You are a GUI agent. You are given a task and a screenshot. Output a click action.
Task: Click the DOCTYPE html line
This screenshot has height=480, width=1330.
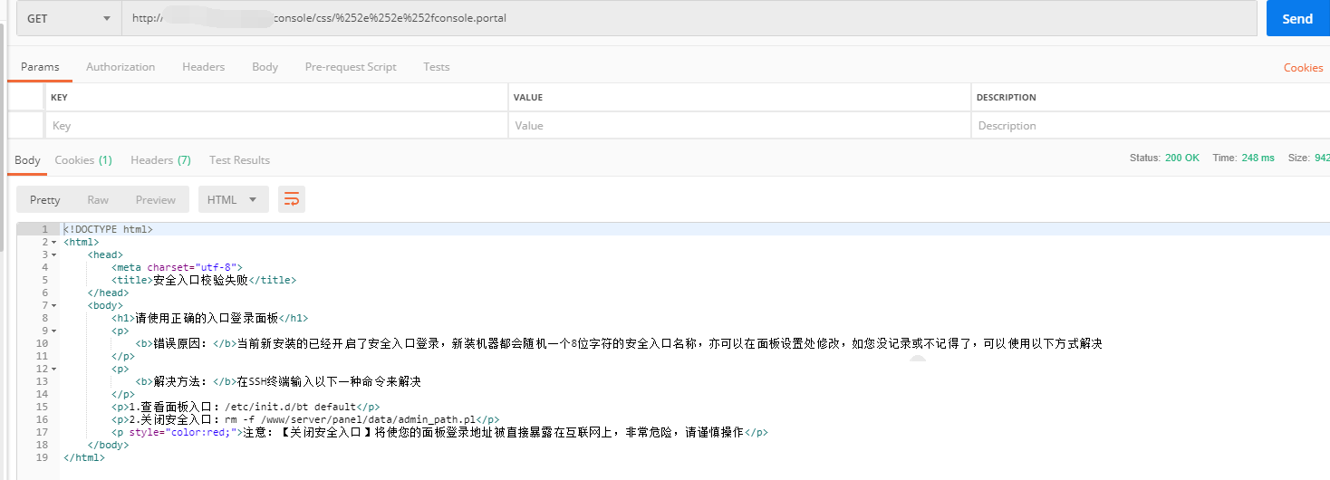[108, 229]
